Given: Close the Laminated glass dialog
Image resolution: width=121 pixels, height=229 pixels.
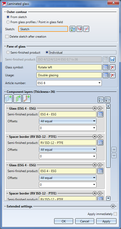Looking at the screenshot, I should 114,2.
